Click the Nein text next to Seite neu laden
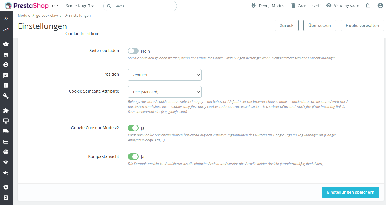Viewport: 386px width, 205px height. point(145,51)
